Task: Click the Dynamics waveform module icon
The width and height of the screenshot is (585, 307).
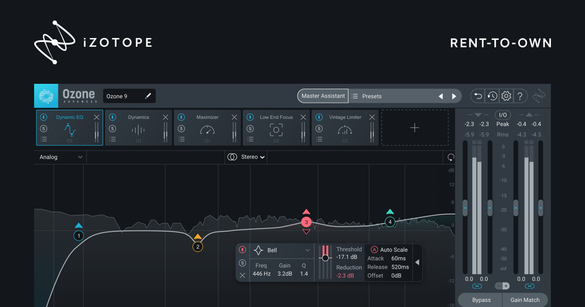Action: pyautogui.click(x=138, y=130)
